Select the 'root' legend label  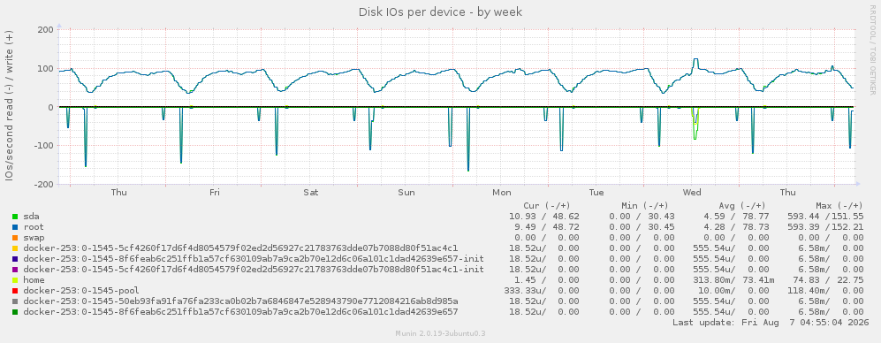click(x=34, y=226)
